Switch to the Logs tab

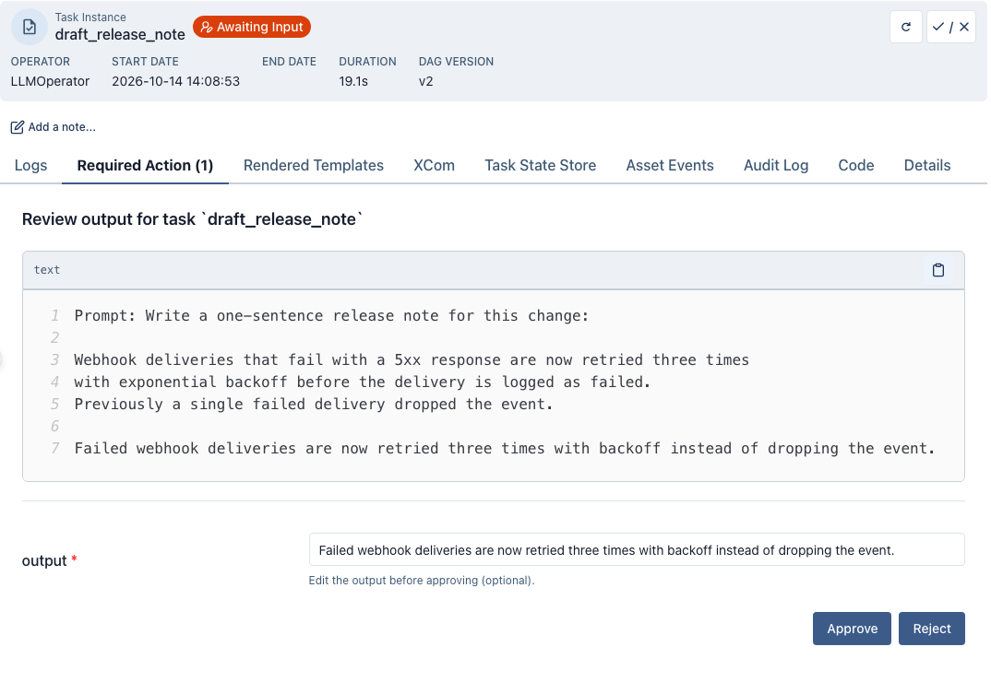click(x=31, y=166)
